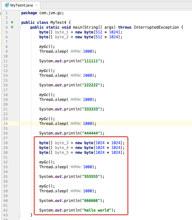Click line number 24 in the gutter
192x220 pixels.
5,124
